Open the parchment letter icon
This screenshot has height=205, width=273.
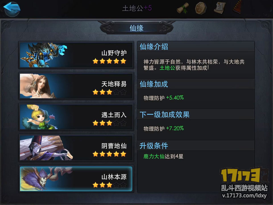(x=220, y=8)
